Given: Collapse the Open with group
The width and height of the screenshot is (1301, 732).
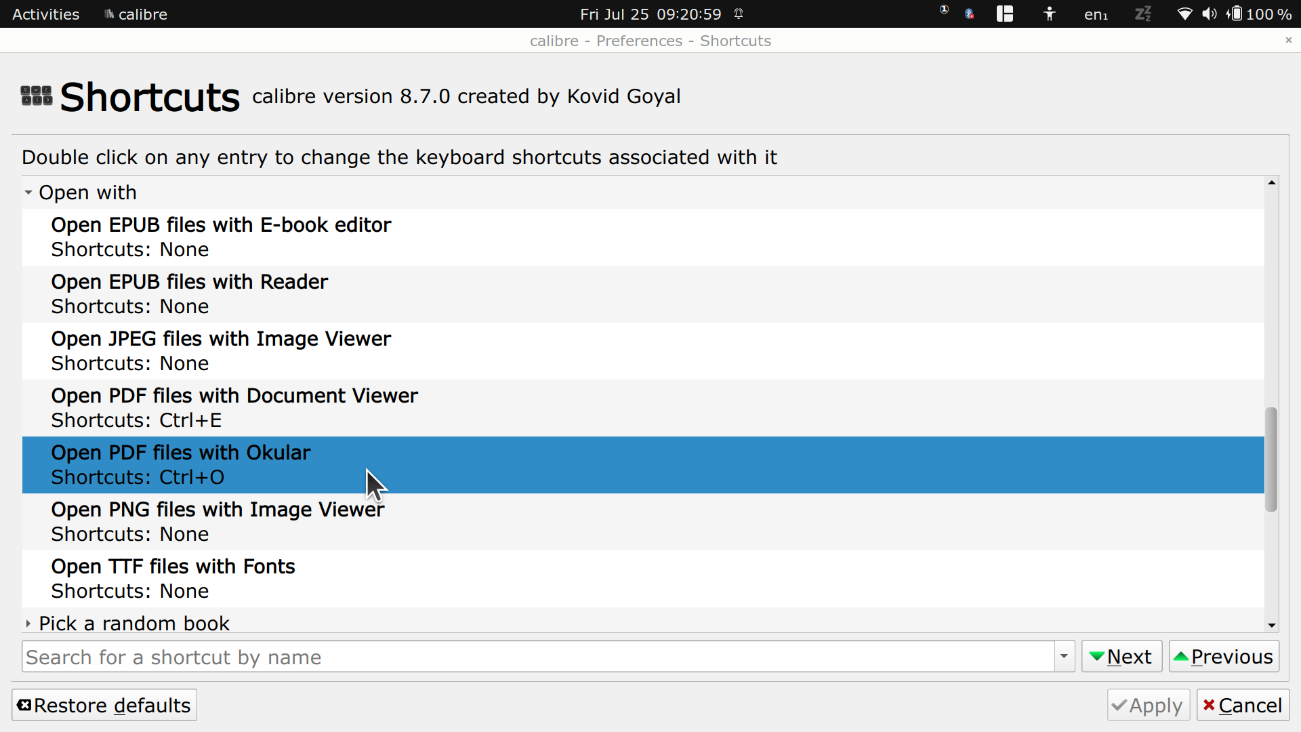Looking at the screenshot, I should coord(28,192).
